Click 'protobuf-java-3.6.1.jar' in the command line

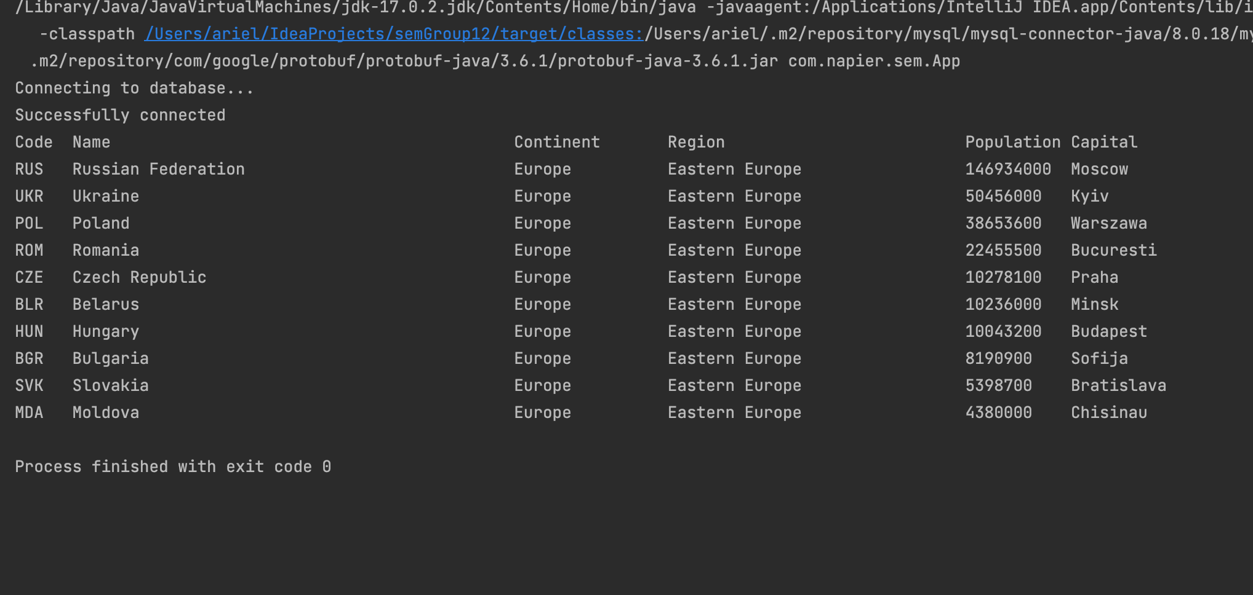click(x=668, y=61)
